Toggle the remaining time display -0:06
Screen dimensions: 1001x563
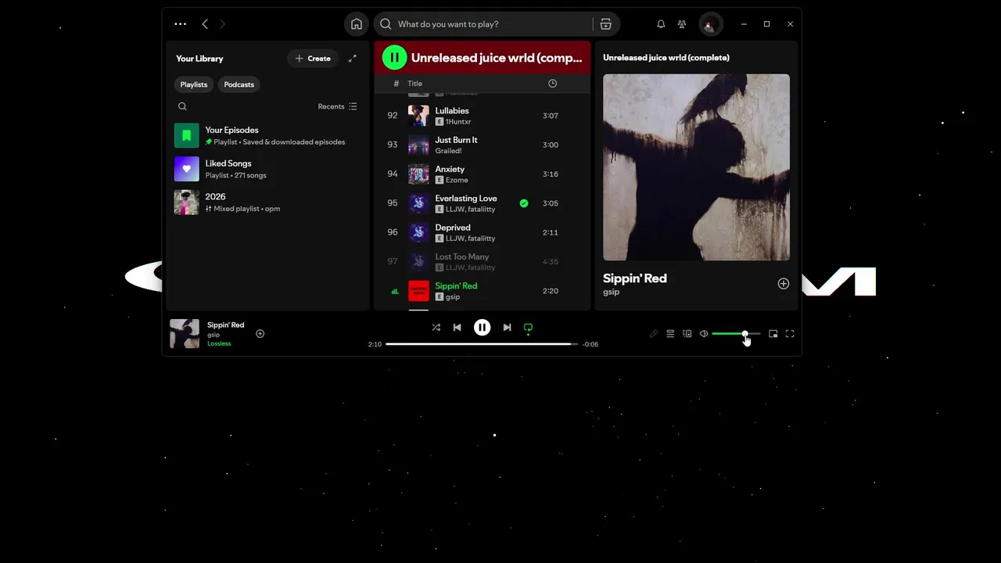click(x=590, y=345)
